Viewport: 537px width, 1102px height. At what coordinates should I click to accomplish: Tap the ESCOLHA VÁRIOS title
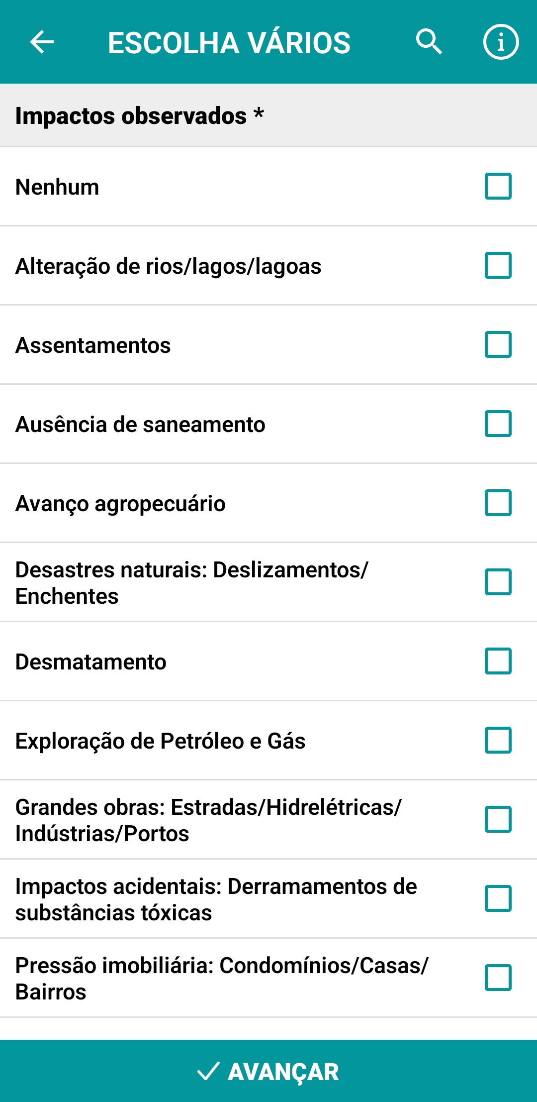229,43
